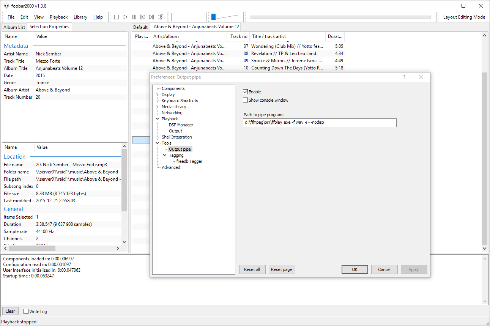
Task: Click the Path to pipe program field
Action: pos(320,123)
